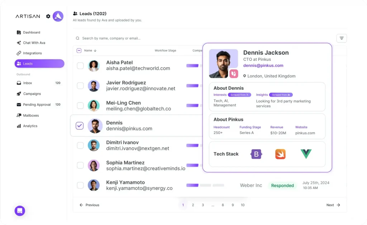Uncheck Dennis's selected row checkbox
The image size is (367, 225).
coord(80,126)
